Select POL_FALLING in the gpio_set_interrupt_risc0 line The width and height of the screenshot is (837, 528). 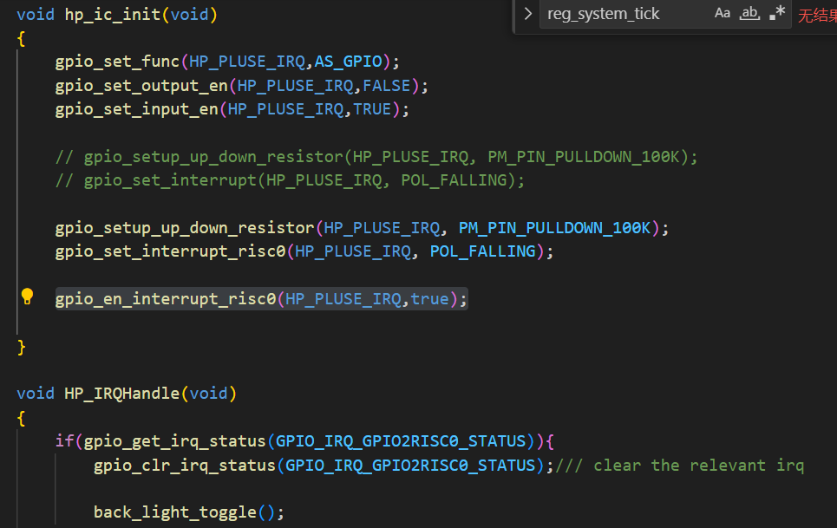pyautogui.click(x=482, y=251)
